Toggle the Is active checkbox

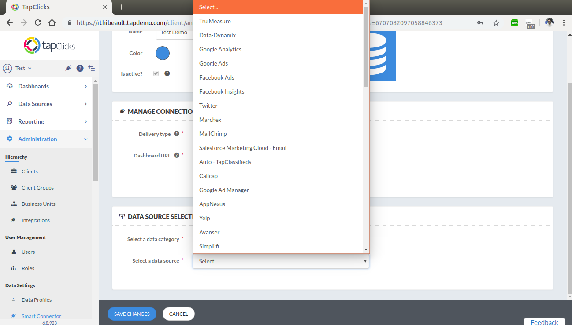(156, 73)
